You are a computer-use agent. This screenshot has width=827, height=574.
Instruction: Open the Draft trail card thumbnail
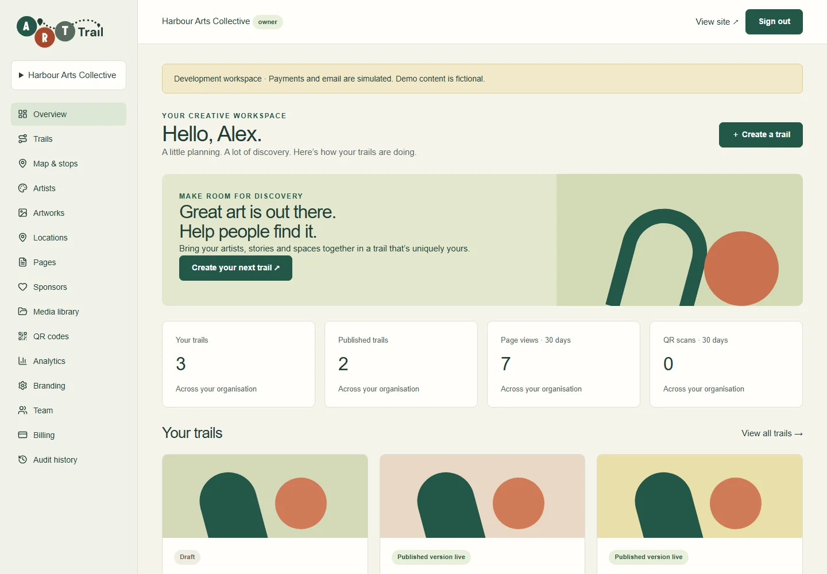265,496
